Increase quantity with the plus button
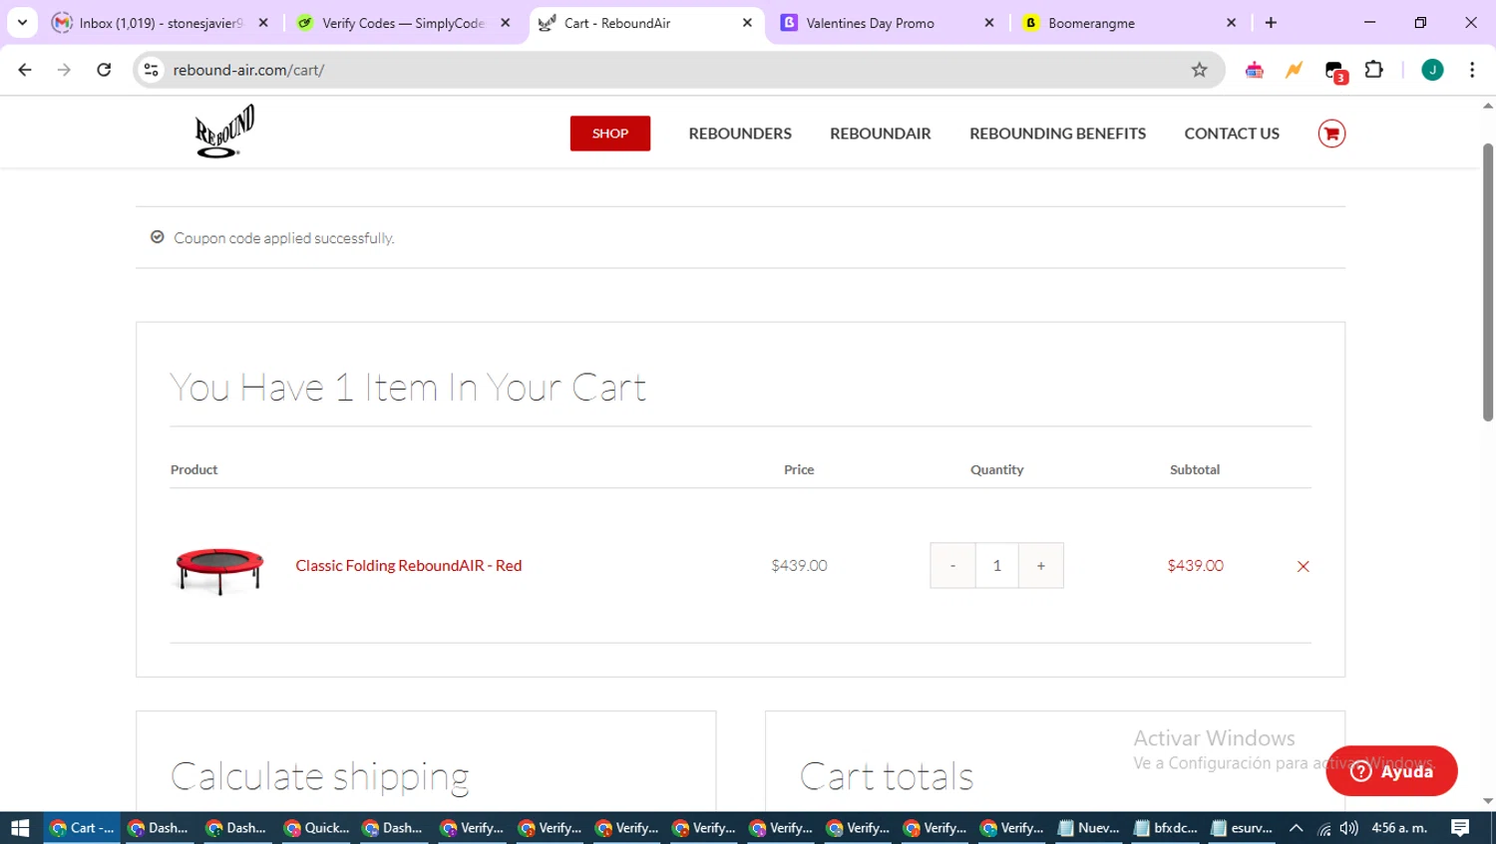This screenshot has height=844, width=1496. point(1040,565)
